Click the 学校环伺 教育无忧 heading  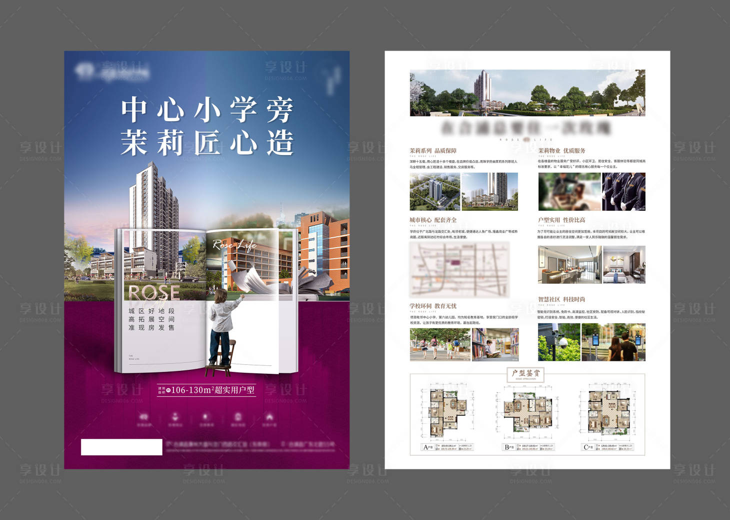pos(433,306)
